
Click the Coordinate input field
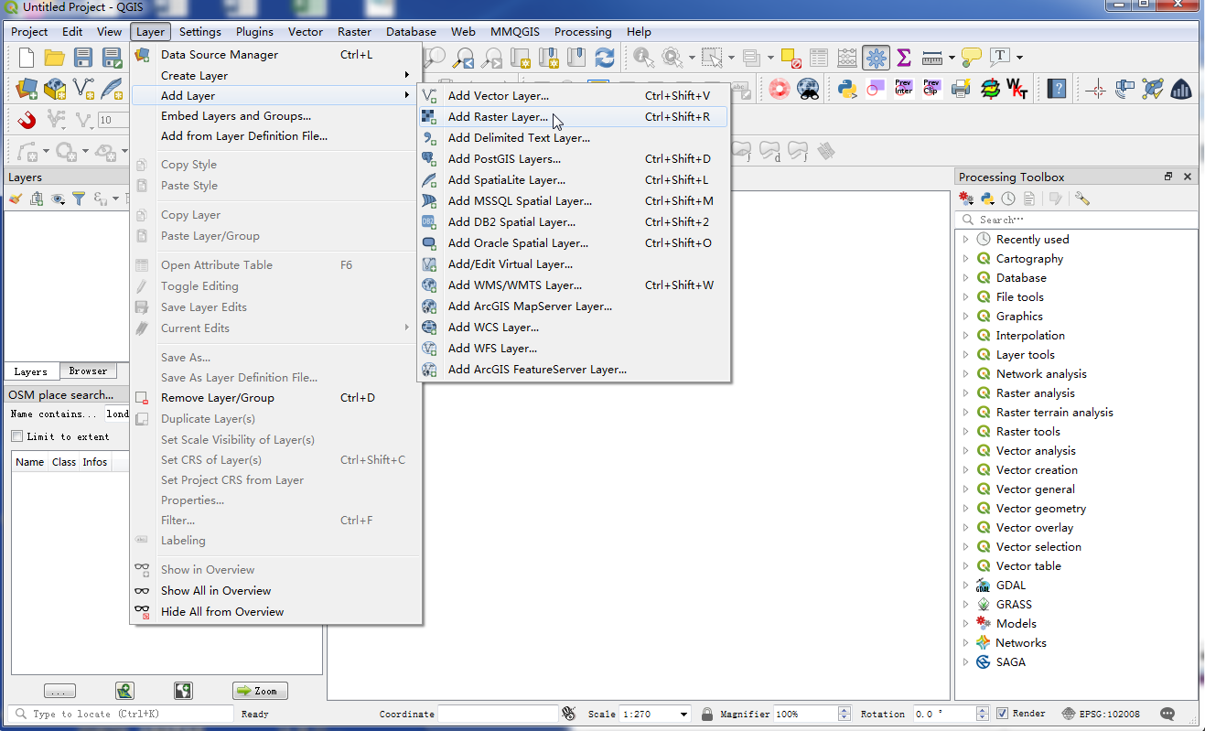498,714
